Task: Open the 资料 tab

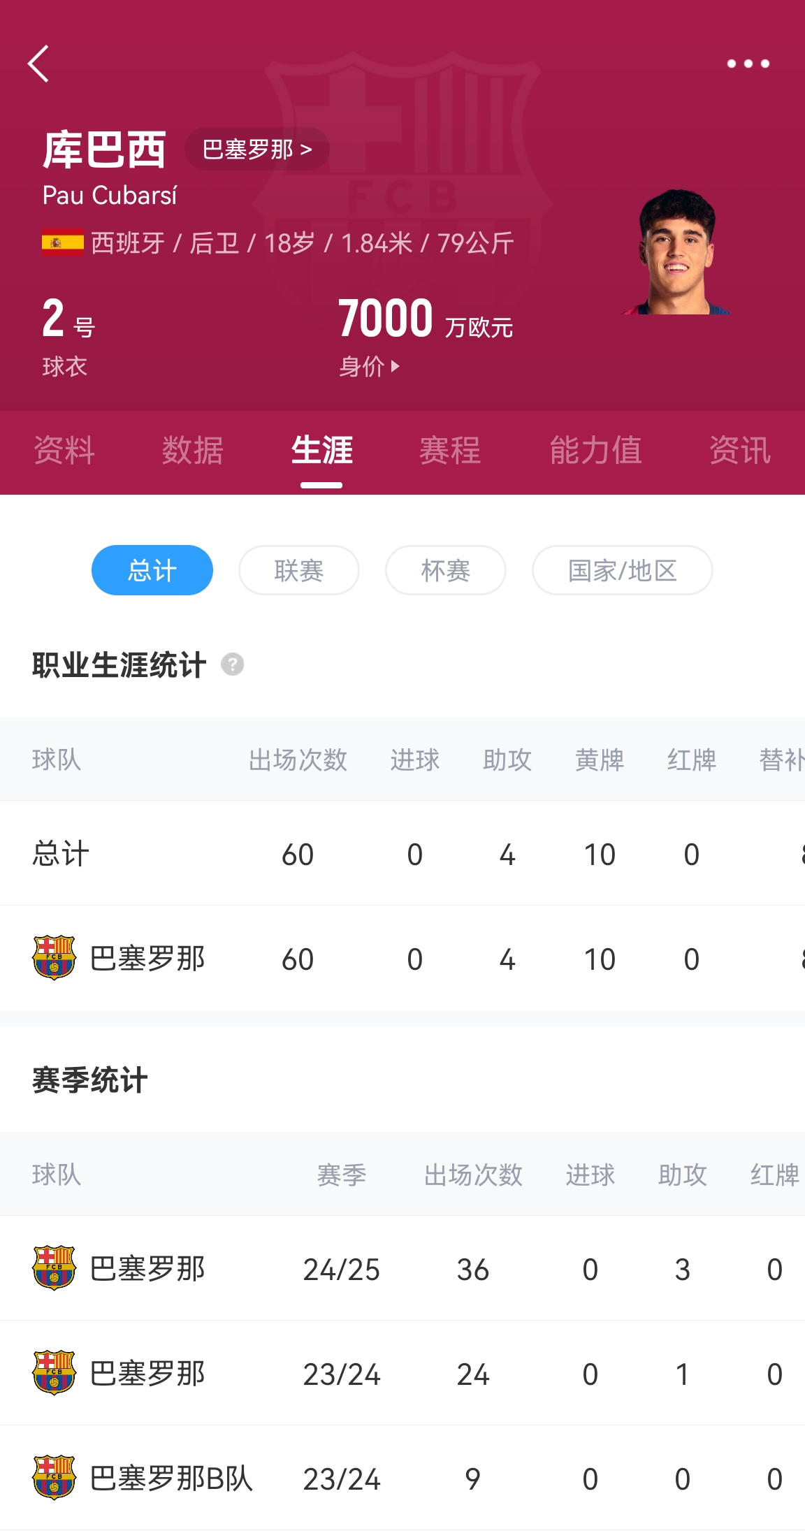Action: click(64, 450)
